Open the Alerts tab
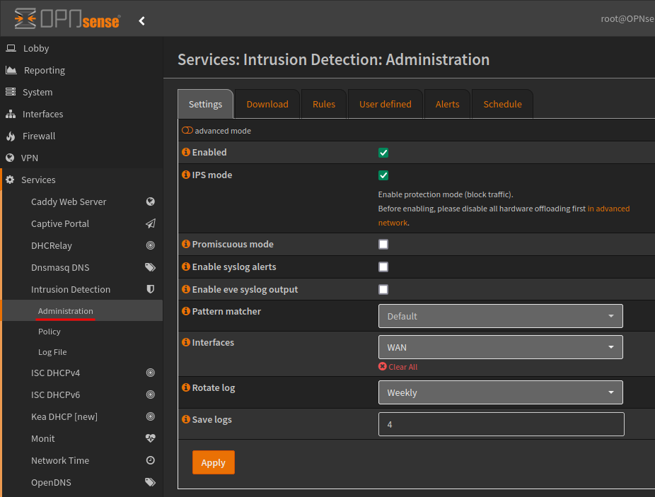The image size is (655, 497). coord(447,104)
